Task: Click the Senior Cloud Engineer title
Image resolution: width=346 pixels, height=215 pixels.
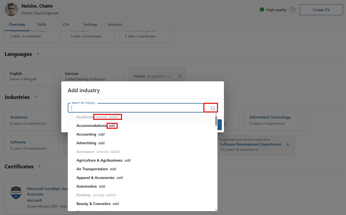Action: tap(40, 13)
